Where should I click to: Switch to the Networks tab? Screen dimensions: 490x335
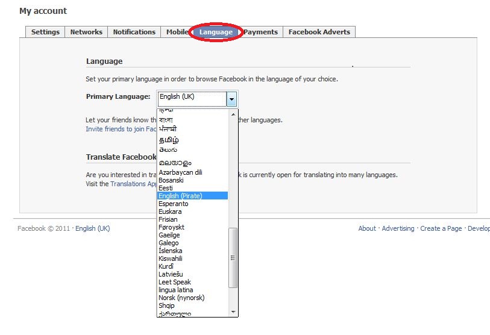pyautogui.click(x=86, y=32)
